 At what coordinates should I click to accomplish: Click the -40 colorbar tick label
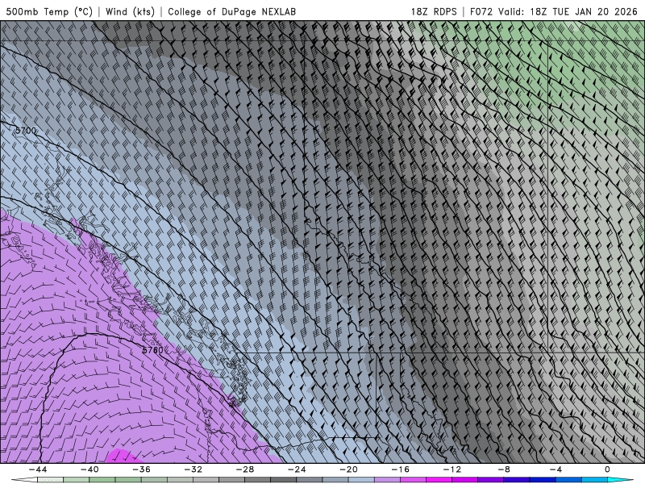click(x=89, y=469)
